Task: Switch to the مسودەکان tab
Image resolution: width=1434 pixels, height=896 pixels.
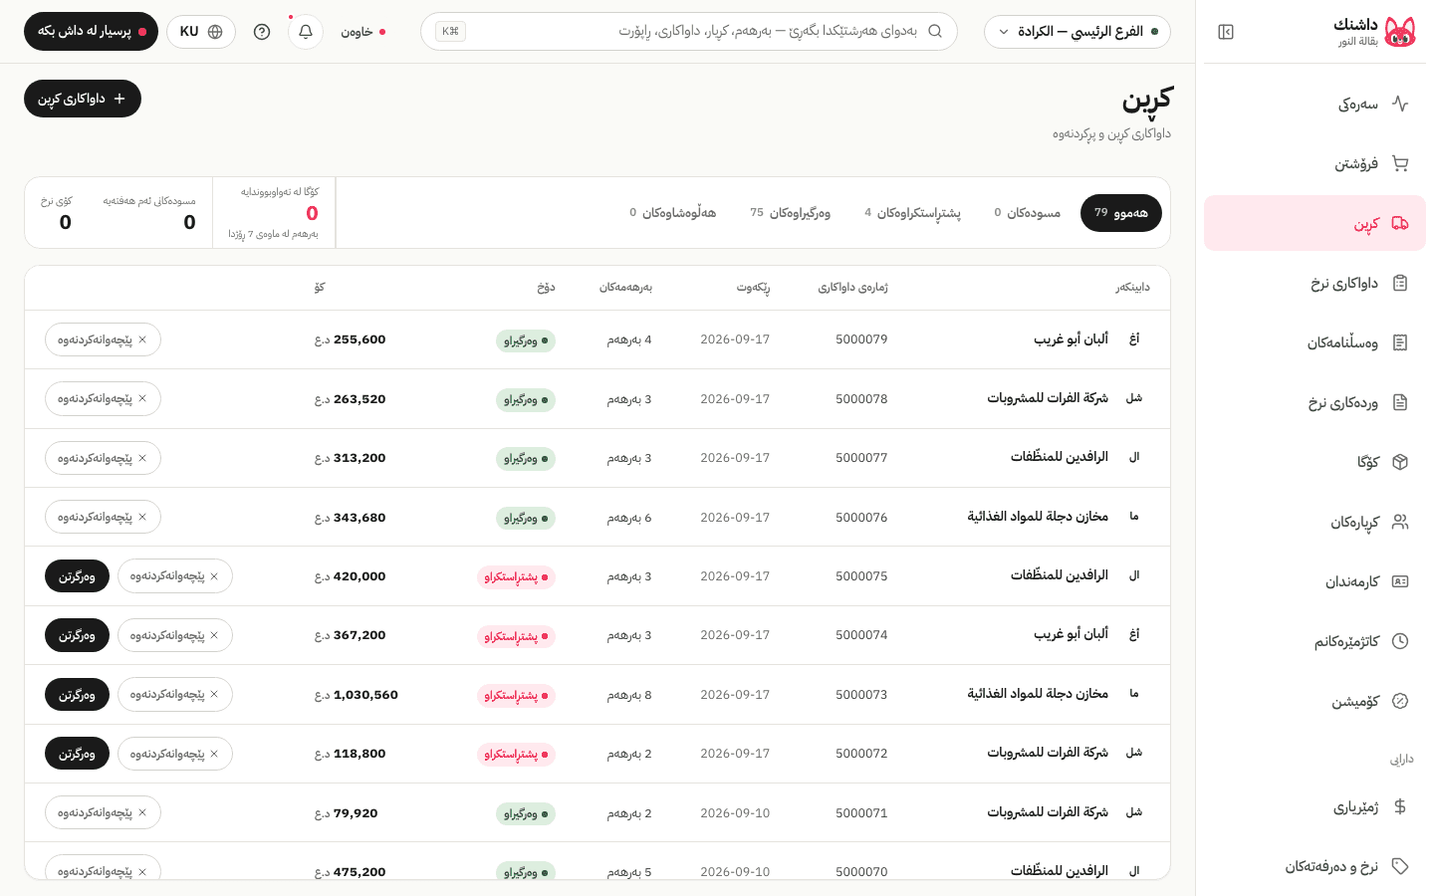Action: [x=1027, y=213]
